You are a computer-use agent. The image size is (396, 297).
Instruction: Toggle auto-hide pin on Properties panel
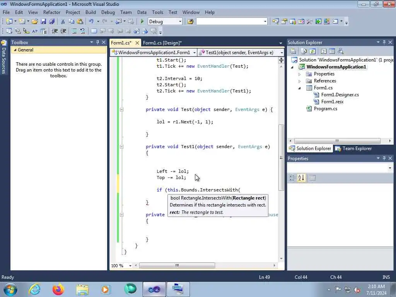(x=384, y=158)
